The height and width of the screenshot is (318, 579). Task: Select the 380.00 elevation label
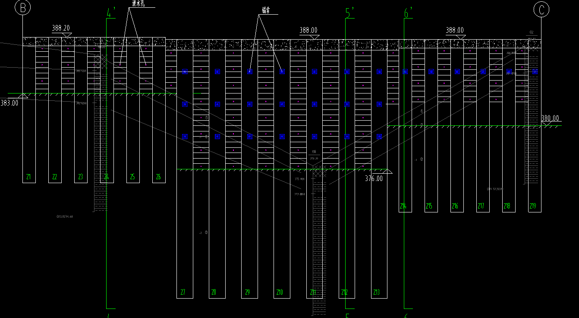coord(550,118)
